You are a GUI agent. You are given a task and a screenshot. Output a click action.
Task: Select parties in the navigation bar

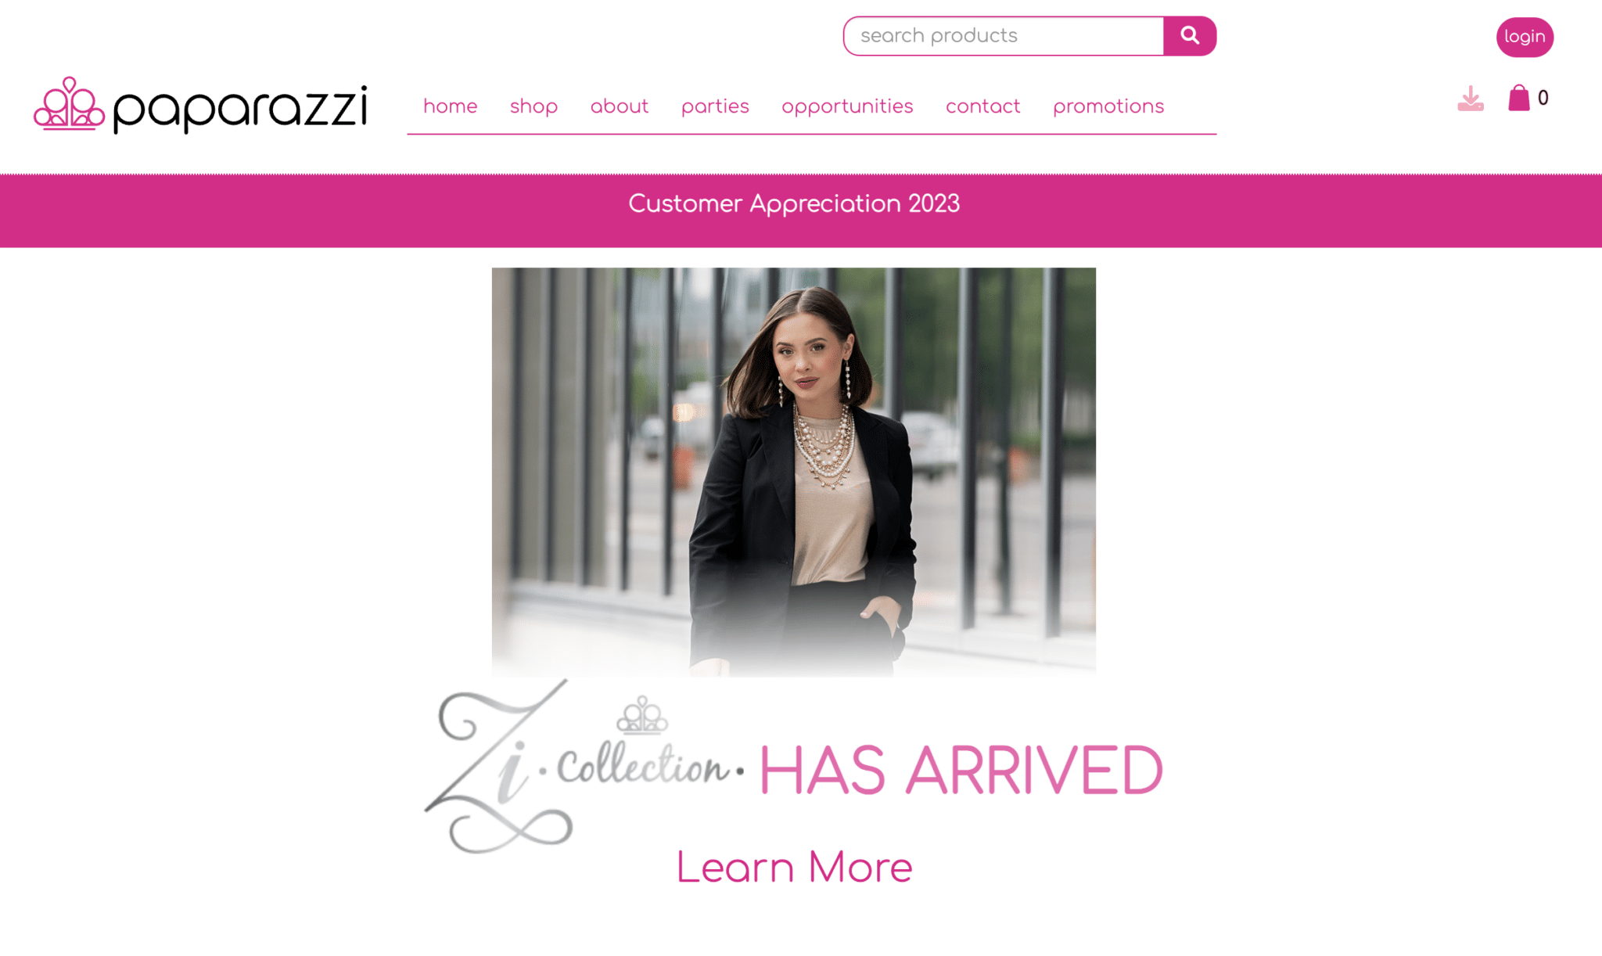715,106
